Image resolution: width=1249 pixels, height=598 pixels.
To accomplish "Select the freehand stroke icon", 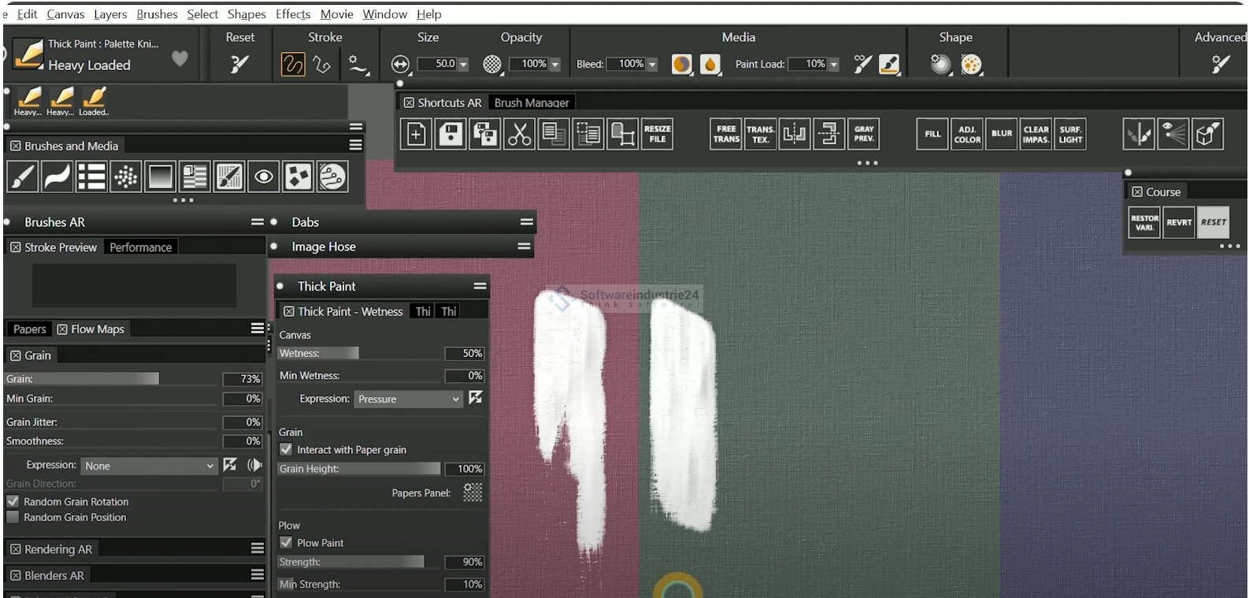I will [293, 65].
